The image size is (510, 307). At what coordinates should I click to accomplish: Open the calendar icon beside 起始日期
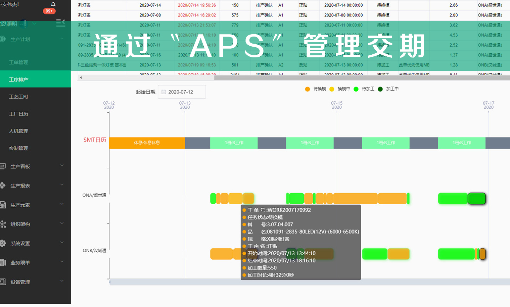(164, 92)
